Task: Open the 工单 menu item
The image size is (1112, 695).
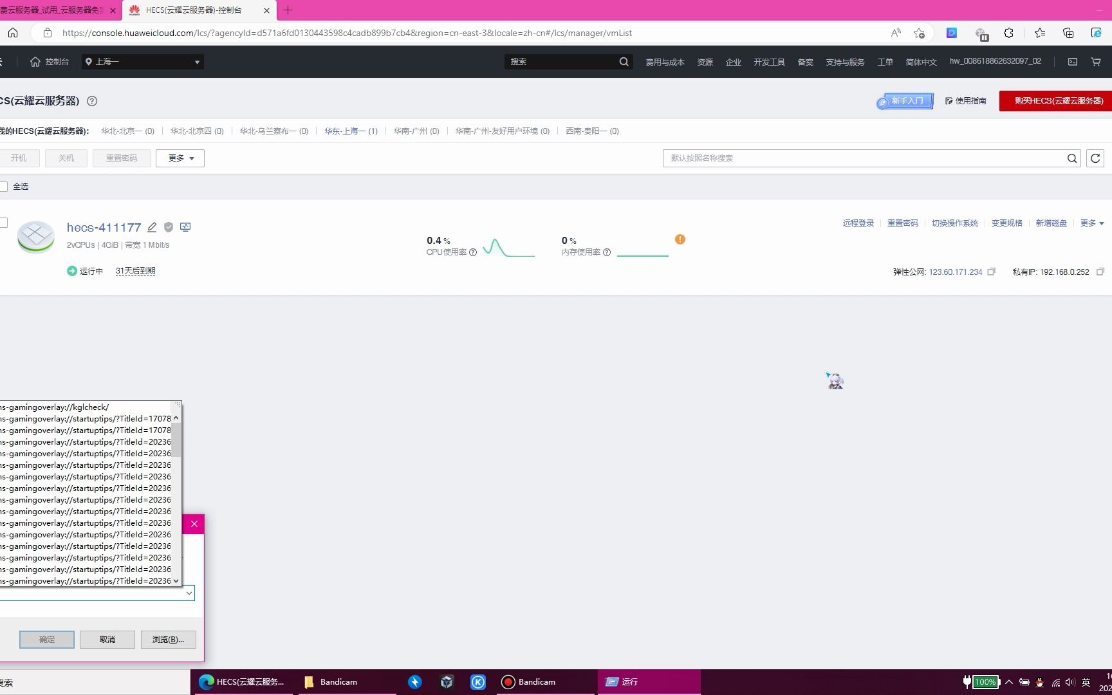Action: coord(885,61)
